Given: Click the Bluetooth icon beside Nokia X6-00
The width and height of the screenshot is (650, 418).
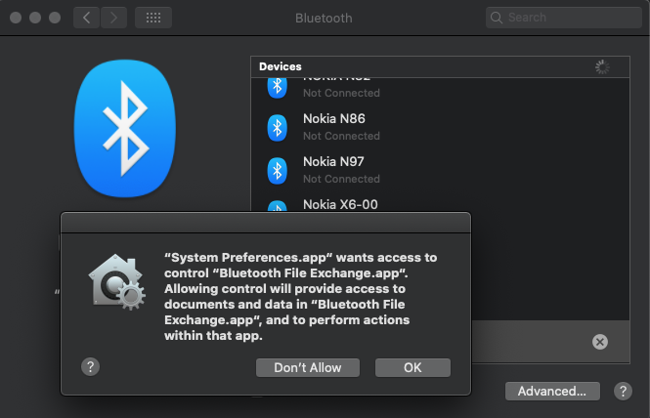Looking at the screenshot, I should point(278,206).
